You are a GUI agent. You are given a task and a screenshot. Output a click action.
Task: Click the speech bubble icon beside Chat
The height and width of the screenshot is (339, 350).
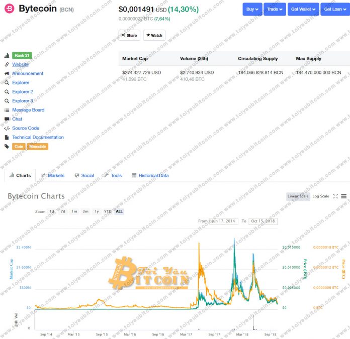(x=7, y=119)
